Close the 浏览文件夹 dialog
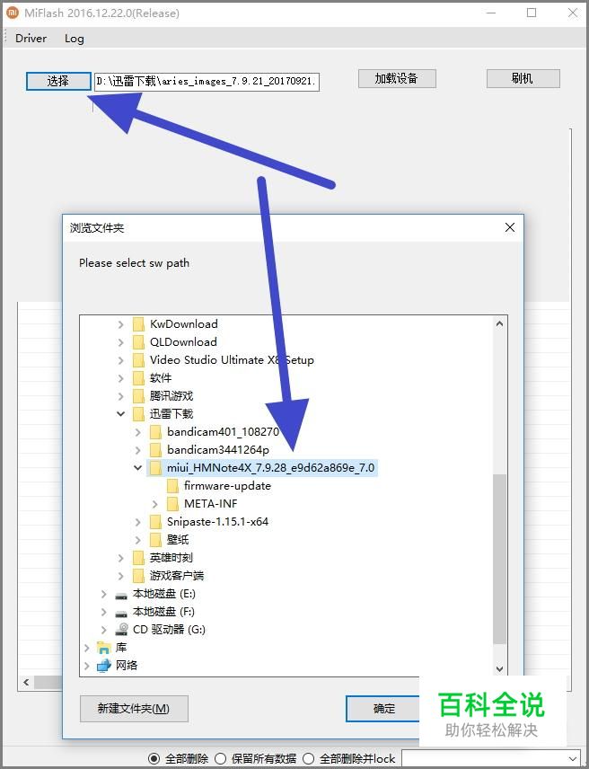Image resolution: width=589 pixels, height=769 pixels. click(x=510, y=227)
